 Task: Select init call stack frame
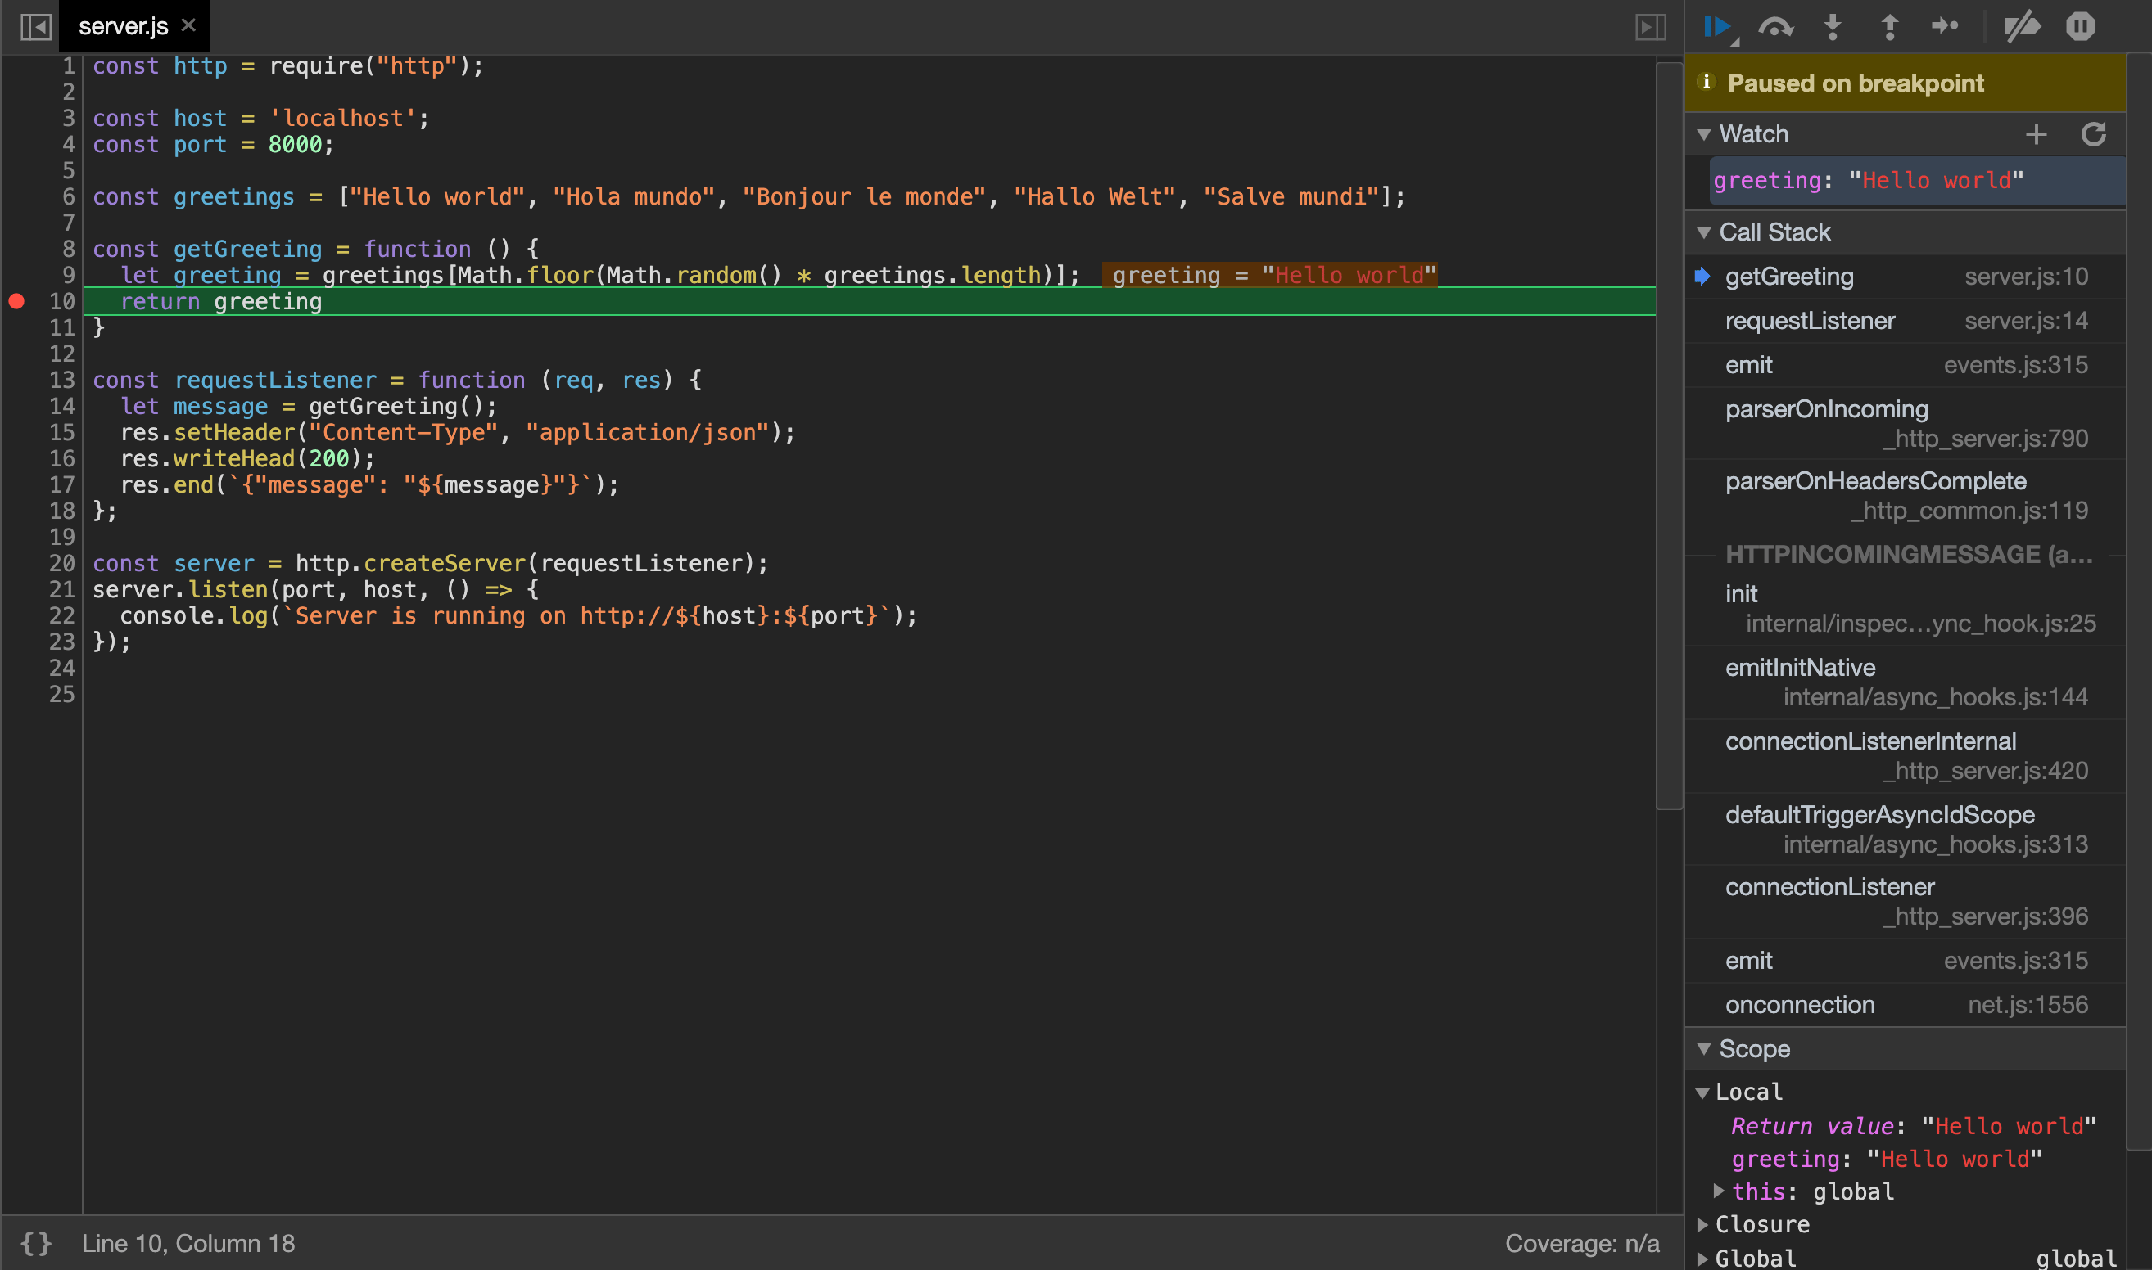(1906, 609)
